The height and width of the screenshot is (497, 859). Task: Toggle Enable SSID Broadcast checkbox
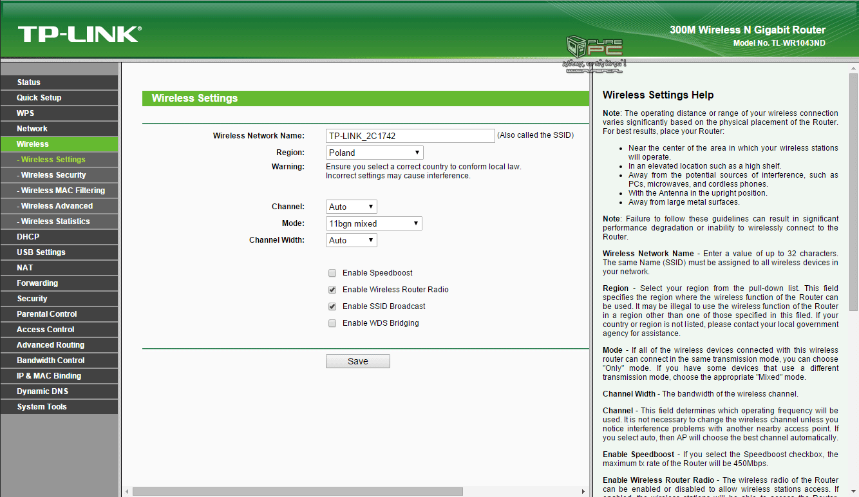pyautogui.click(x=332, y=306)
